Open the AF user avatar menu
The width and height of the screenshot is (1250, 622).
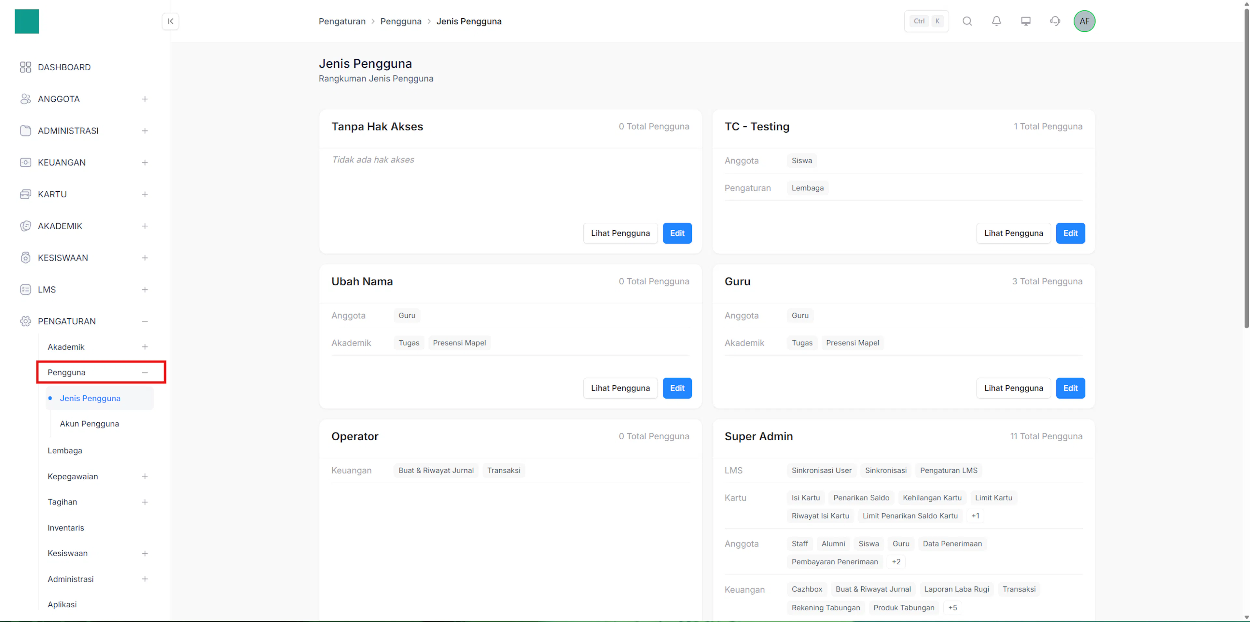[x=1084, y=21]
